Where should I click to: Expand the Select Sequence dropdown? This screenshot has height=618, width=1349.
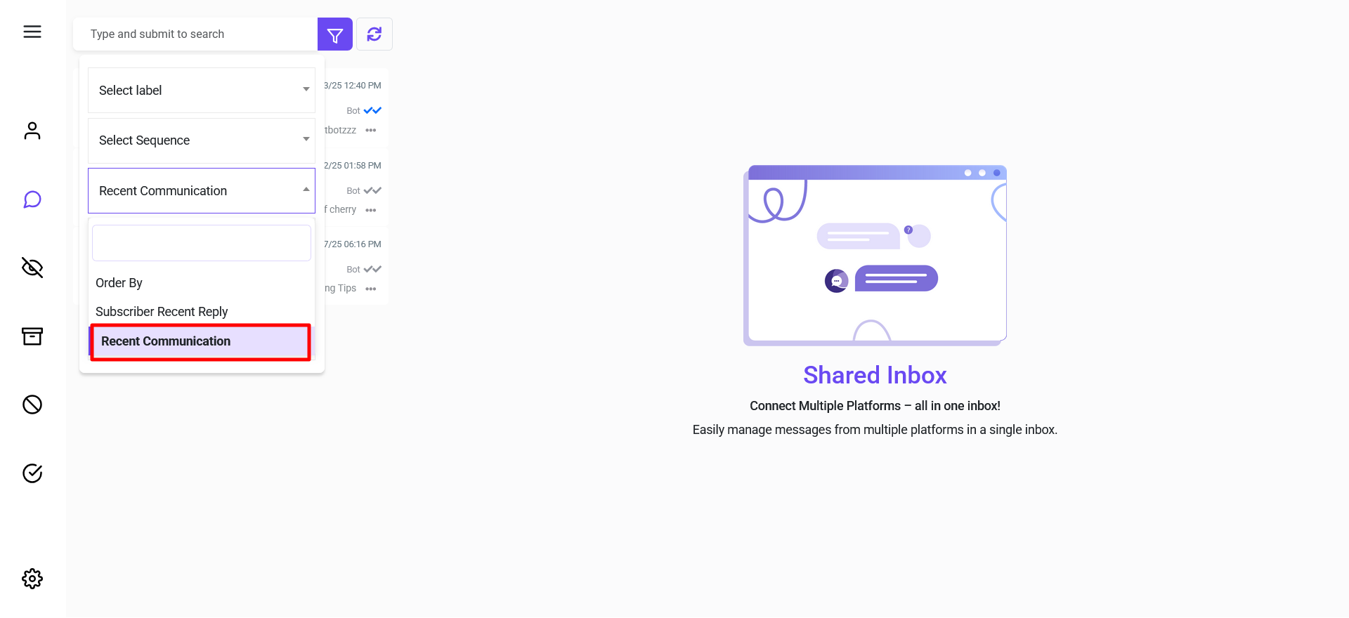[x=201, y=140]
